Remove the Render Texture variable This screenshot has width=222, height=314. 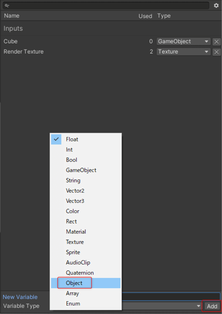point(216,52)
